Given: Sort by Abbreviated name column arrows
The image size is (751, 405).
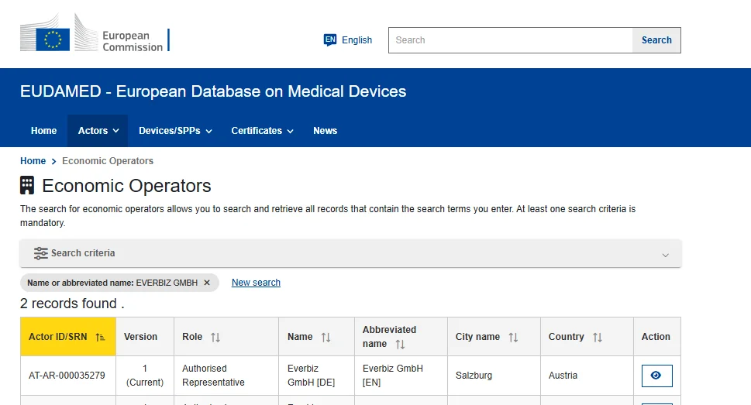Looking at the screenshot, I should (400, 344).
